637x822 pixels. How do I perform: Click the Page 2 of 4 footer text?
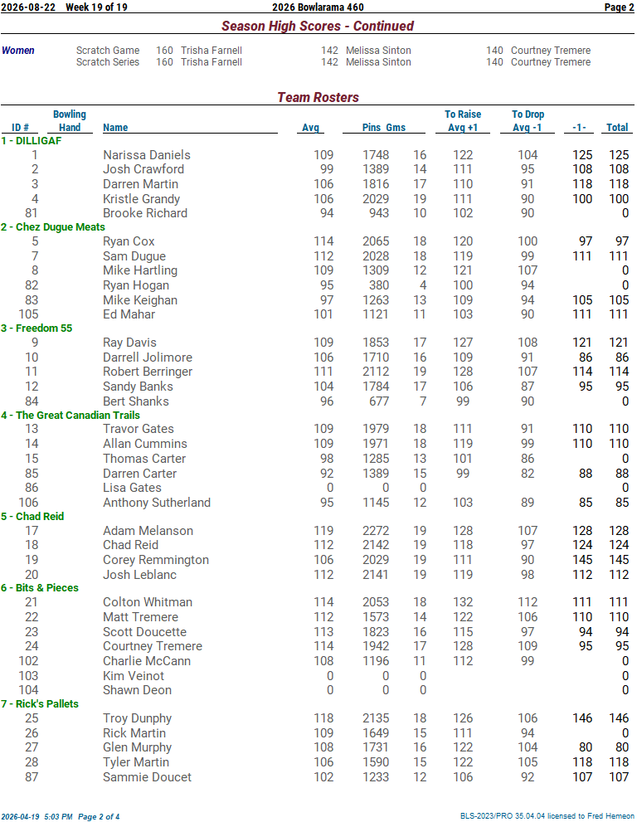pyautogui.click(x=99, y=816)
